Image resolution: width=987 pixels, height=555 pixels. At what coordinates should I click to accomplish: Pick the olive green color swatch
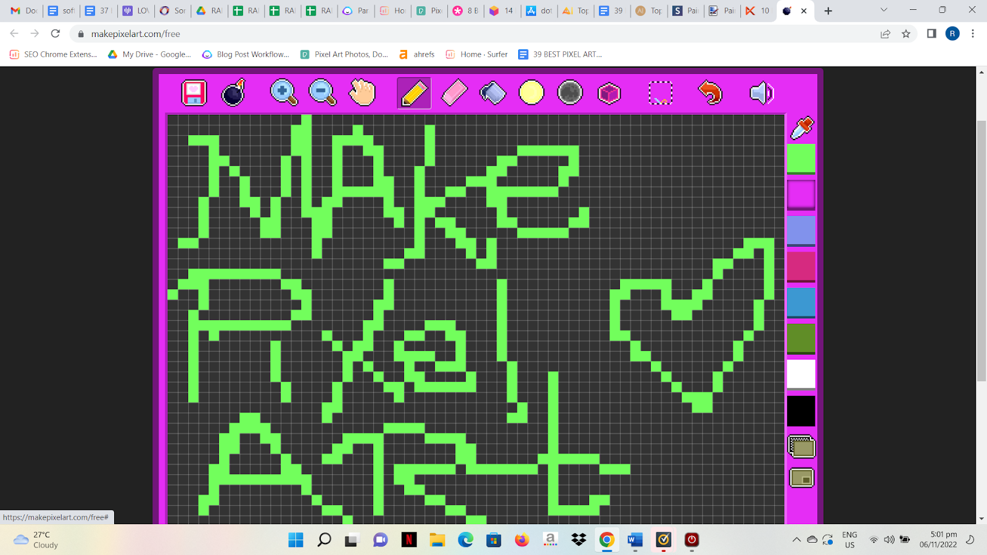[x=801, y=339]
